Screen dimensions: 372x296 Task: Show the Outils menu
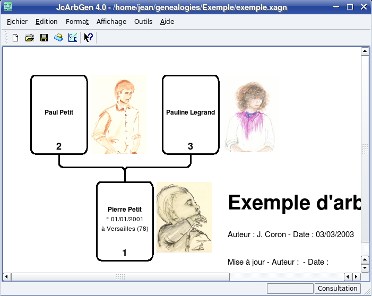point(143,22)
